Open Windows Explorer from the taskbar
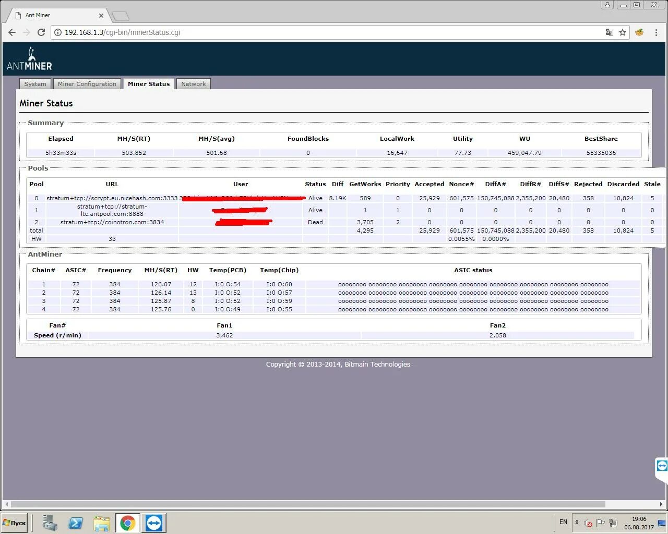Screen dimensions: 668x534 tap(102, 523)
